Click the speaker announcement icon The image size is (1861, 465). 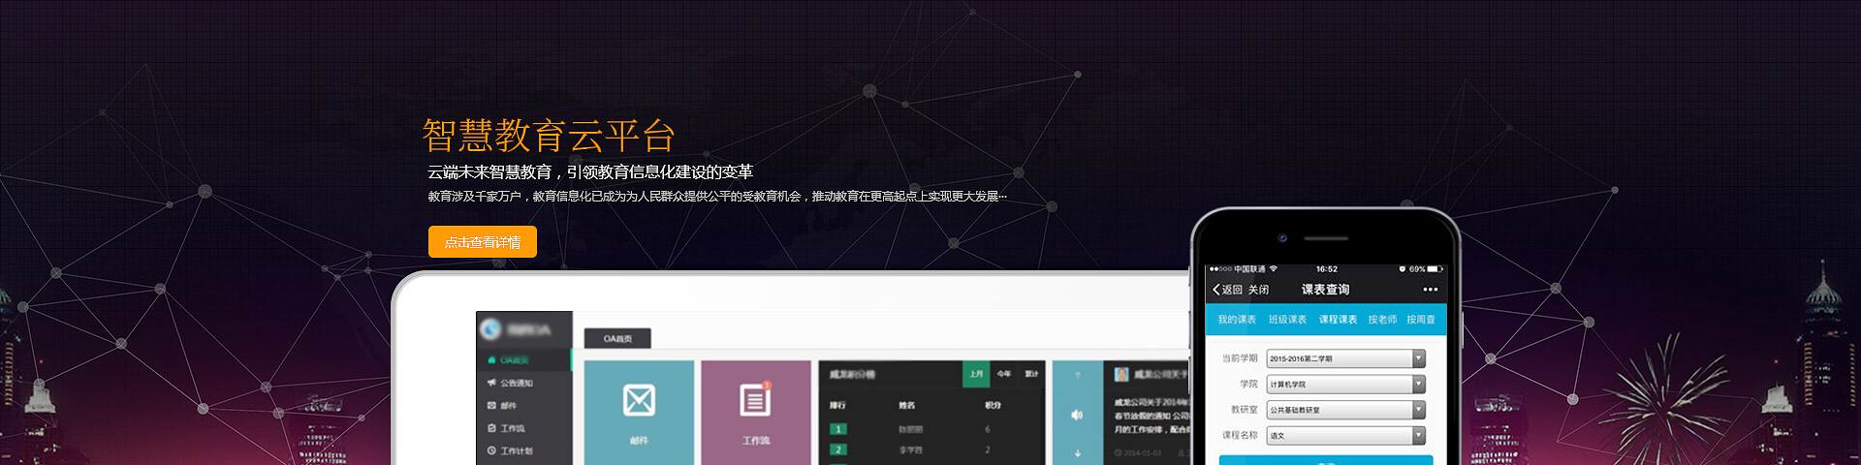pyautogui.click(x=1077, y=415)
